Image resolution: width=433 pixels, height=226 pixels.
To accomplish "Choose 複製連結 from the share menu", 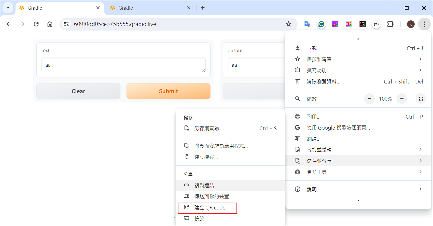I will pyautogui.click(x=204, y=185).
